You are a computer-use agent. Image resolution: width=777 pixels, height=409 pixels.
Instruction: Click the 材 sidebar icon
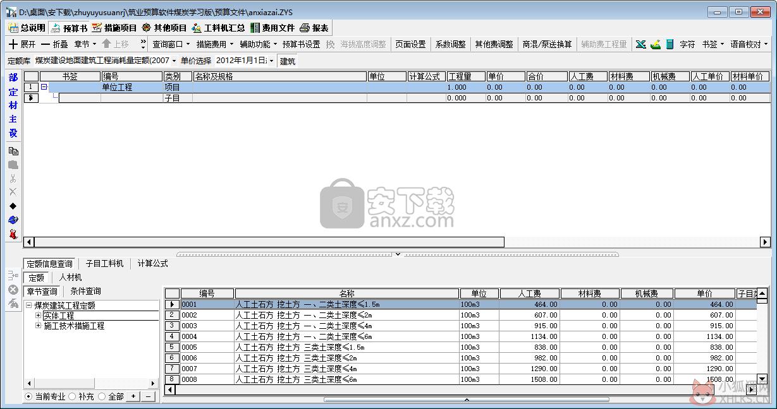[13, 105]
